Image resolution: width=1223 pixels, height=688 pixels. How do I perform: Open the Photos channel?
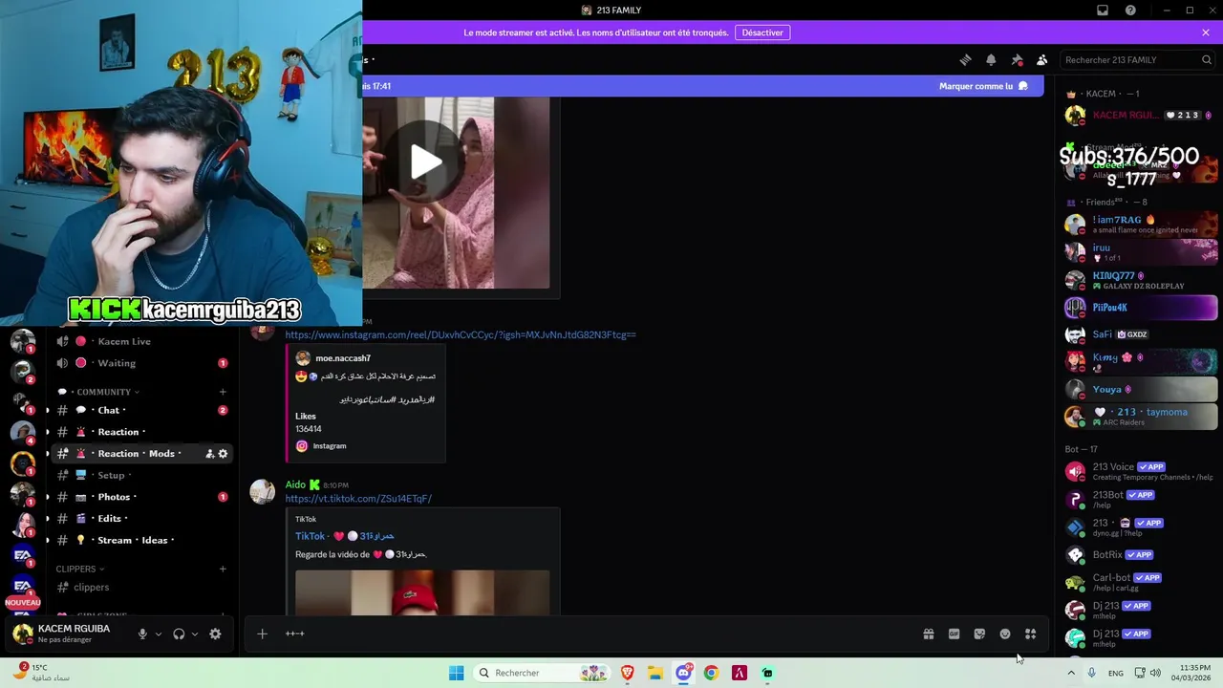tap(143, 497)
